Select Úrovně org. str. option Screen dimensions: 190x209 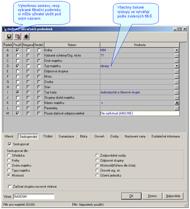[x=97, y=170]
